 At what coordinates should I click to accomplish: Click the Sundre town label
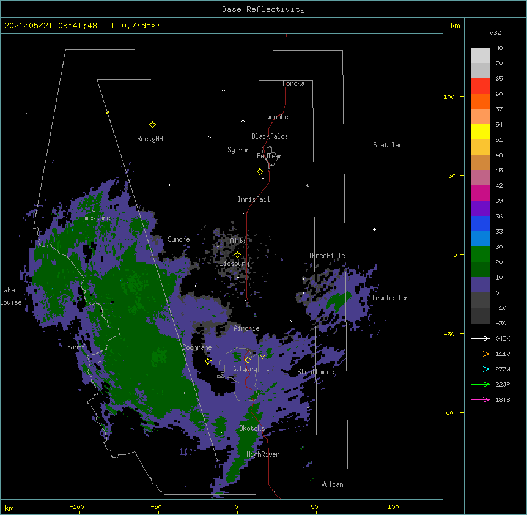pyautogui.click(x=179, y=239)
